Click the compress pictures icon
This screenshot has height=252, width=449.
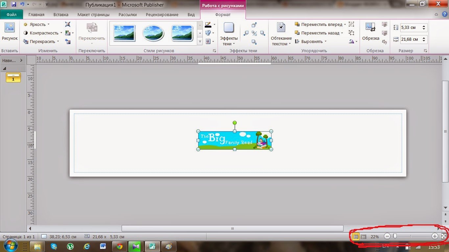click(68, 24)
